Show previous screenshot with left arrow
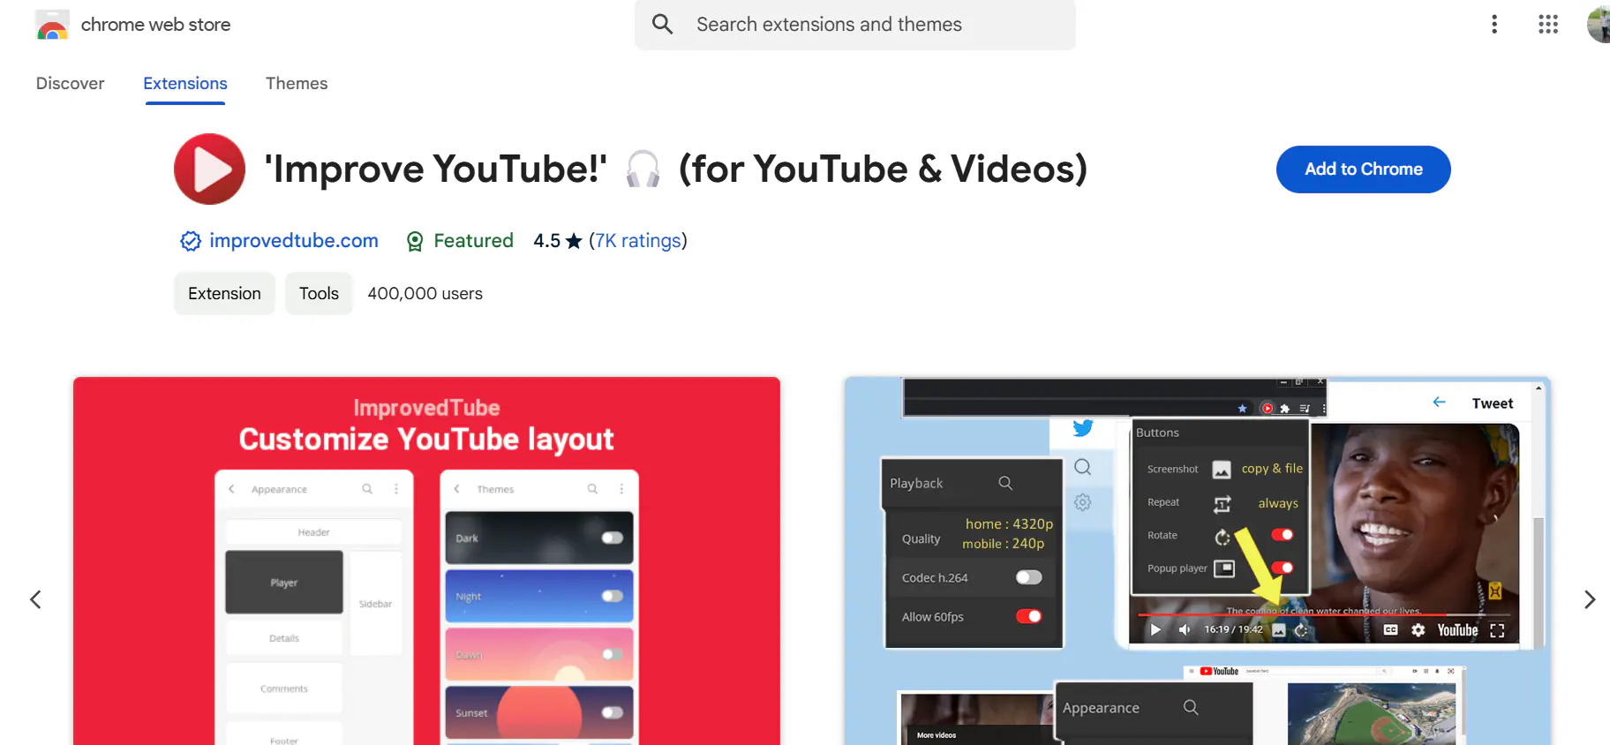This screenshot has width=1610, height=745. pos(35,599)
